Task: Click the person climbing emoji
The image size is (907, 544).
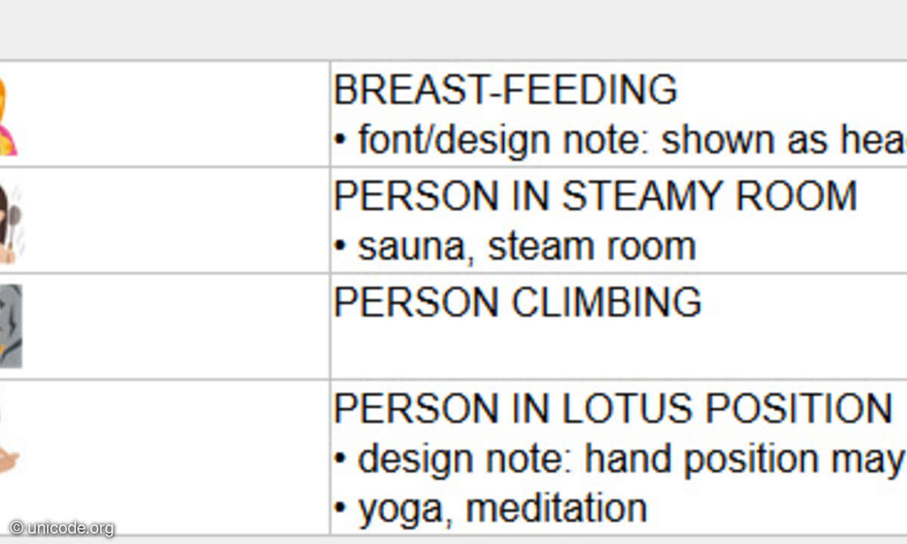Action: [x=11, y=326]
